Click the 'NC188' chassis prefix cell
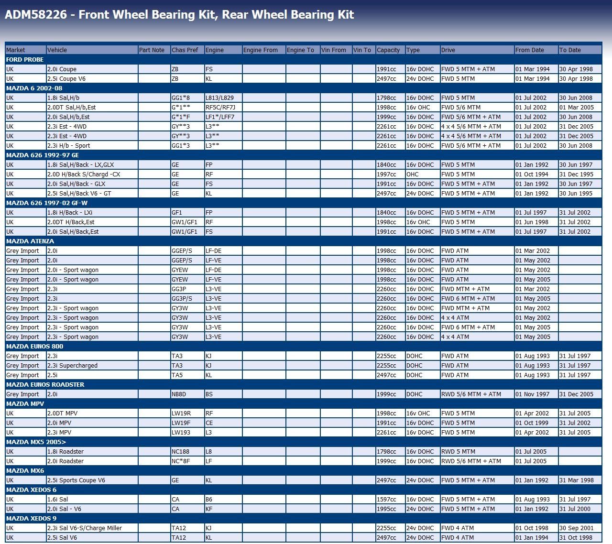Image resolution: width=612 pixels, height=544 pixels. pos(187,451)
